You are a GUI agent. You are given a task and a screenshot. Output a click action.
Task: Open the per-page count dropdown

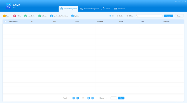[103, 98]
